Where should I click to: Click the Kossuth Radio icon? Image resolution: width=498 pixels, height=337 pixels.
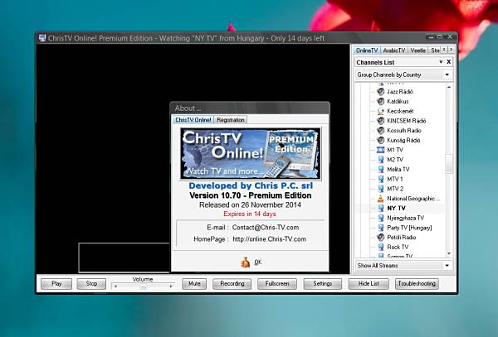coord(380,131)
